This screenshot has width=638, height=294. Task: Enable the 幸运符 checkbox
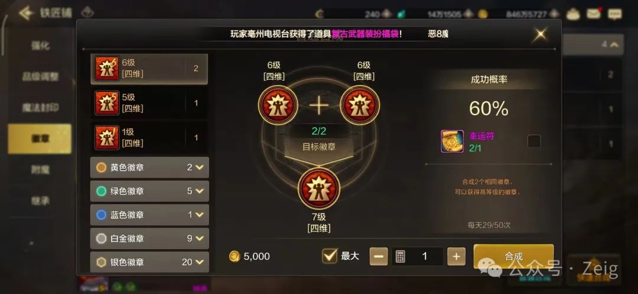coord(534,142)
